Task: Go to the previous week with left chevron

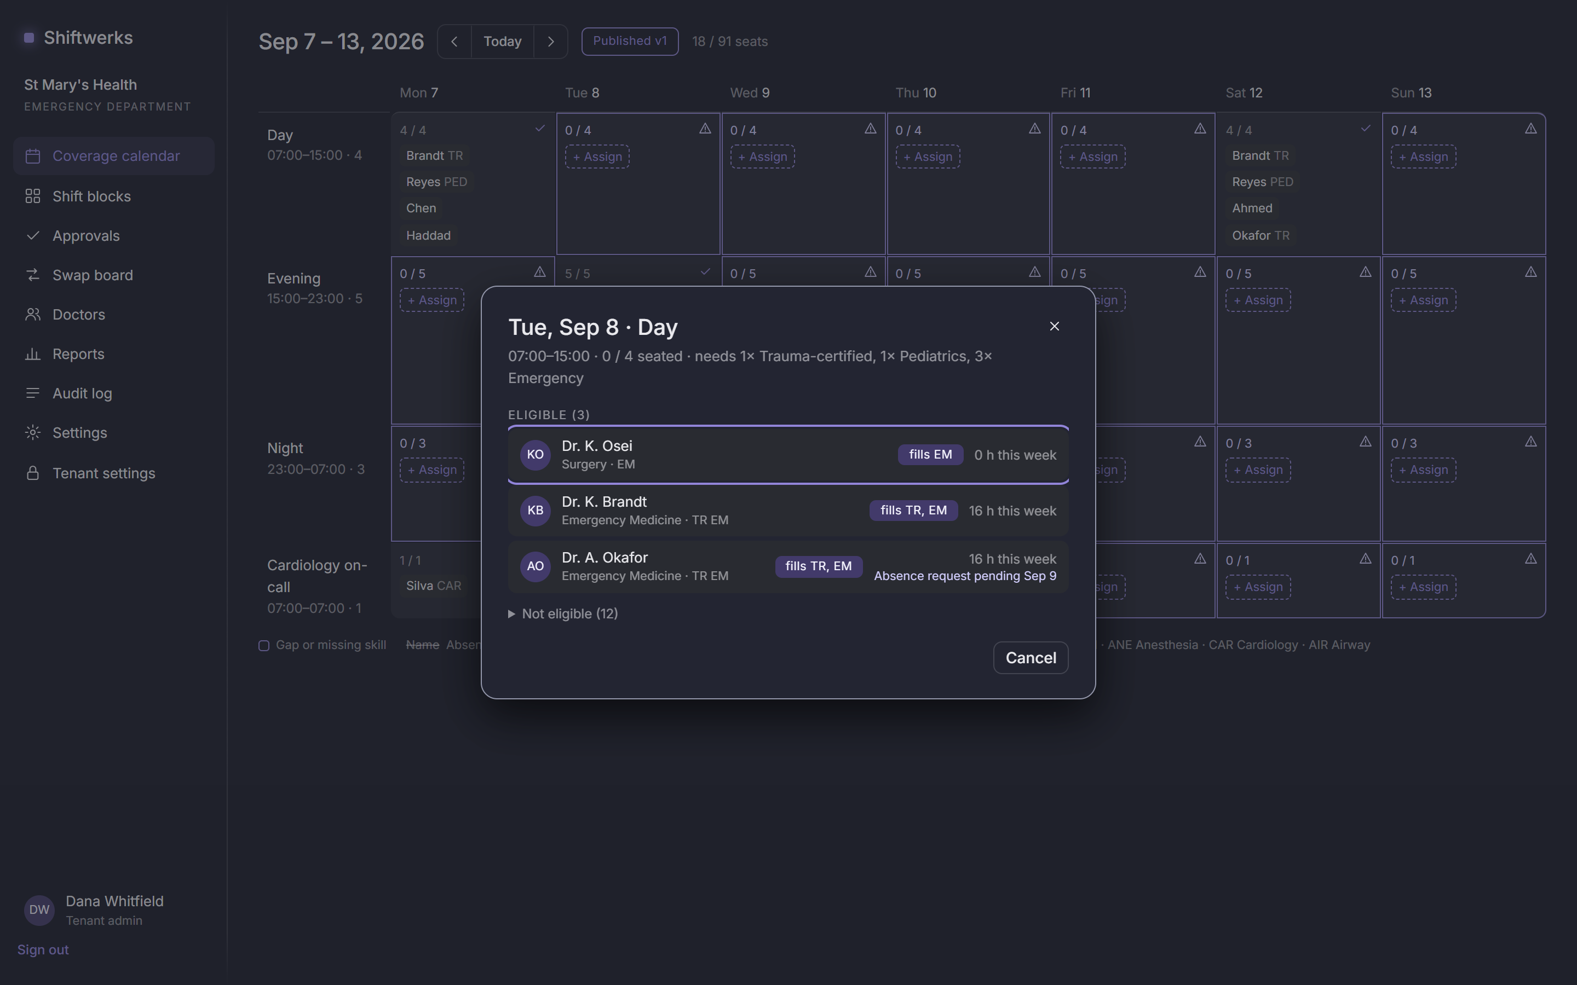Action: tap(454, 42)
